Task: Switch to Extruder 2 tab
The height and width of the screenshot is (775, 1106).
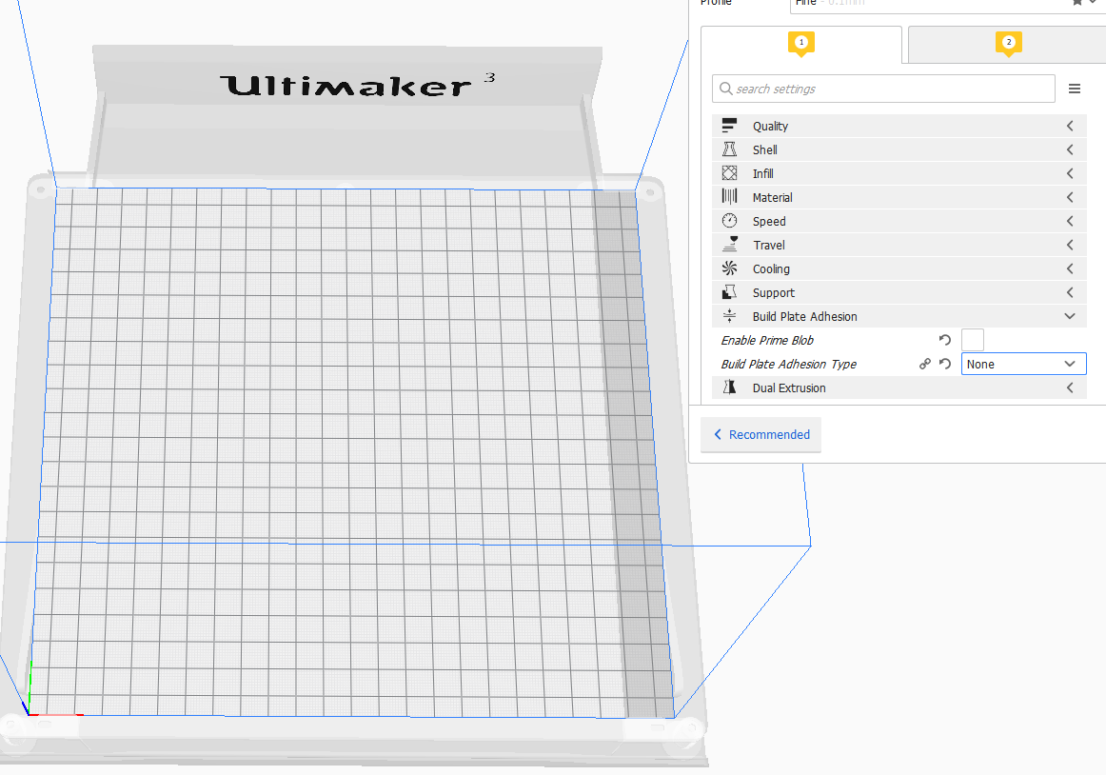Action: [x=1008, y=45]
